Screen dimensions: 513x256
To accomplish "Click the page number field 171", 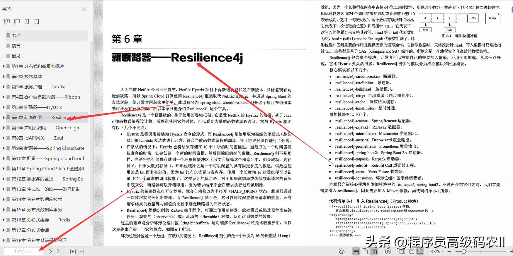I will coord(23,251).
